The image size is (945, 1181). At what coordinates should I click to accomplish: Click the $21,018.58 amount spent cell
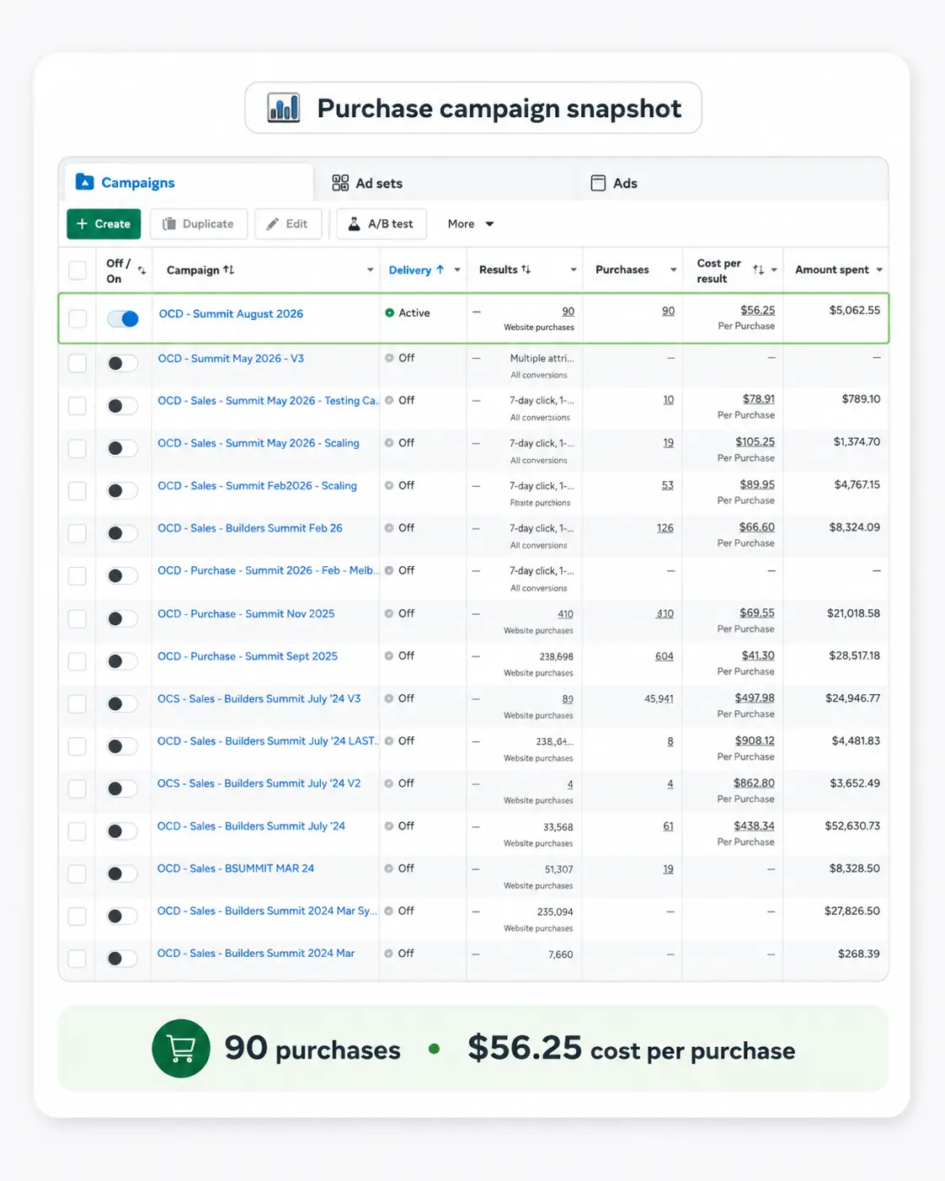click(x=853, y=613)
